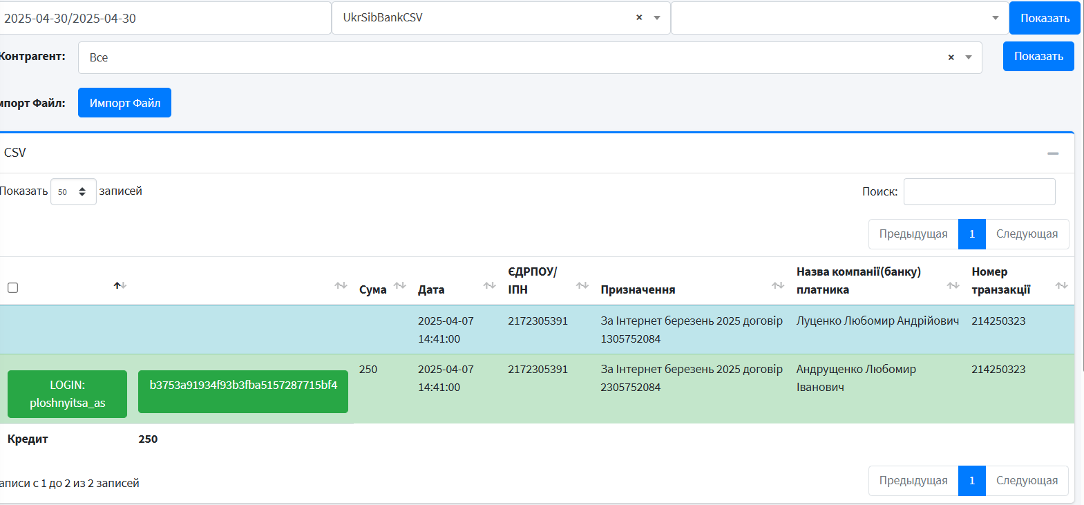
Task: Sort the unlabeled second column by its arrows
Action: click(x=341, y=285)
